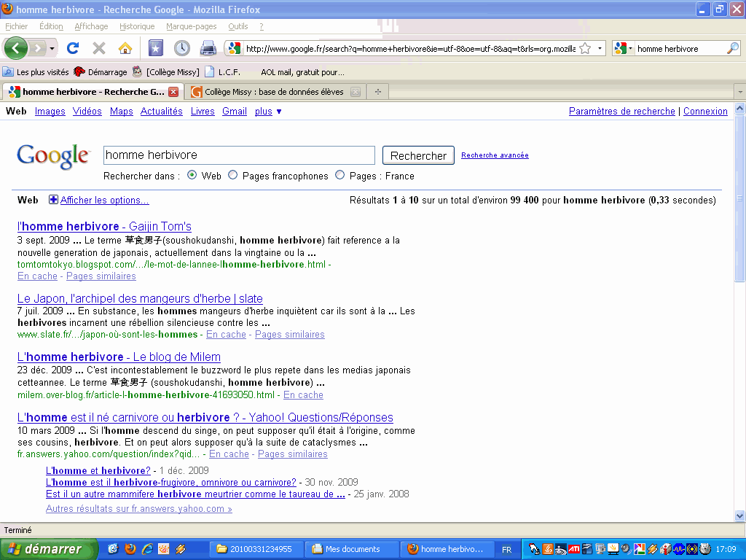Open l'homme herbivore - Gaijin Tom's result
The height and width of the screenshot is (560, 746).
click(104, 226)
